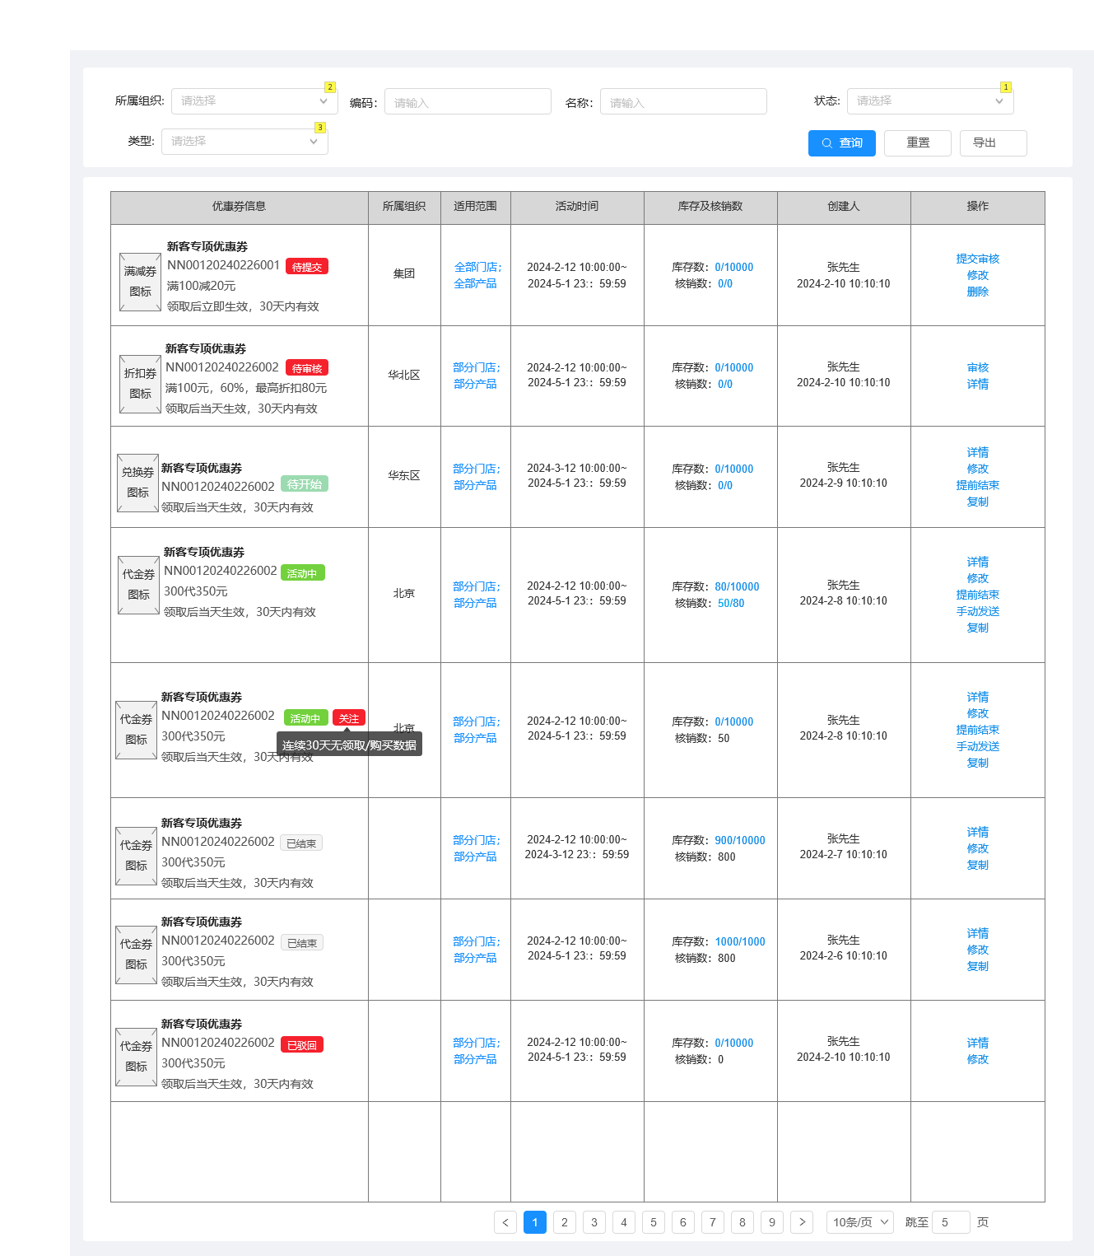Click the 兑换券 图标 placeholder
The image size is (1094, 1256).
137,483
